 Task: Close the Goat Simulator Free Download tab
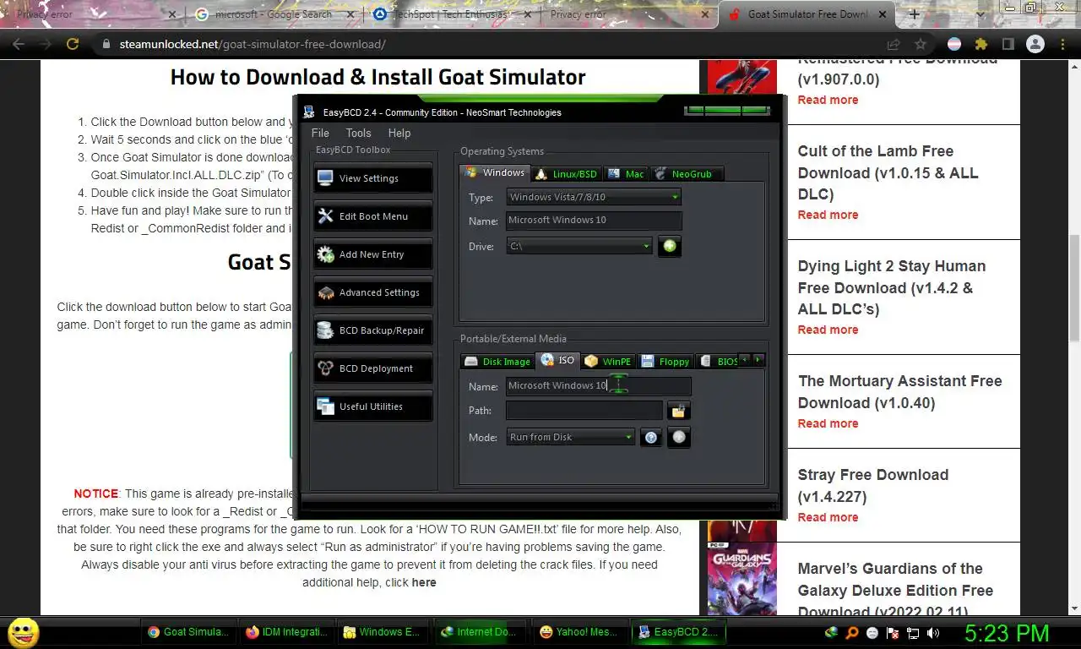[x=884, y=14]
